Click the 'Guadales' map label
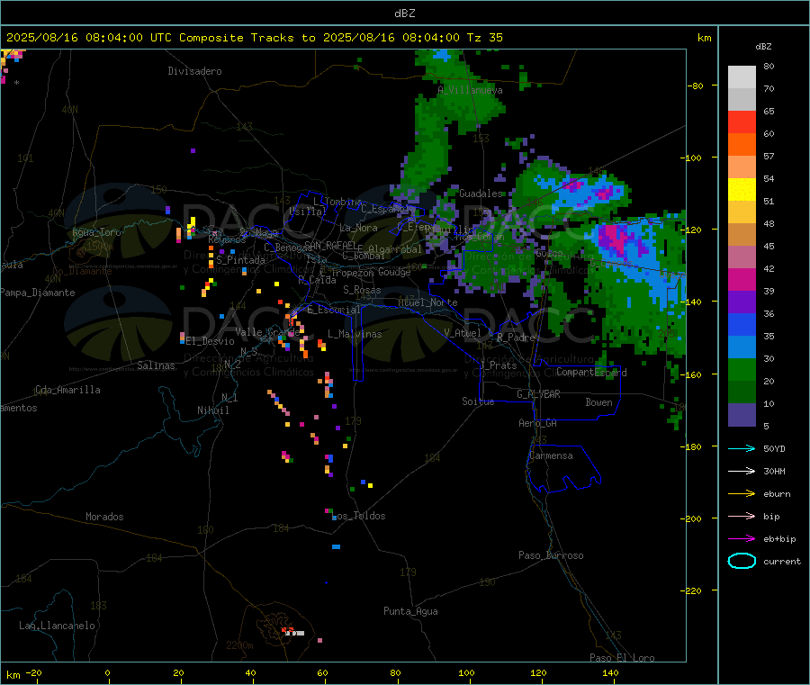This screenshot has height=685, width=810. [481, 194]
